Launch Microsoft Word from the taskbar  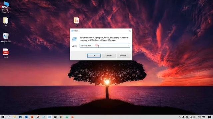tap(26, 117)
